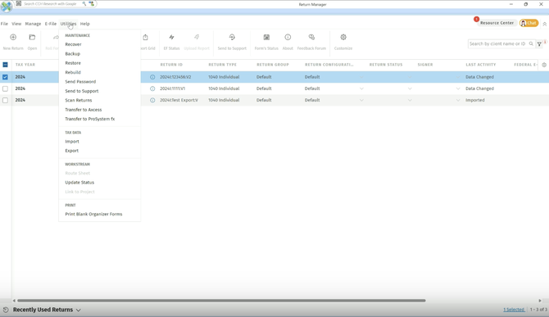Open the EF Status lightning icon
Viewport: 549px width, 317px height.
[x=171, y=37]
